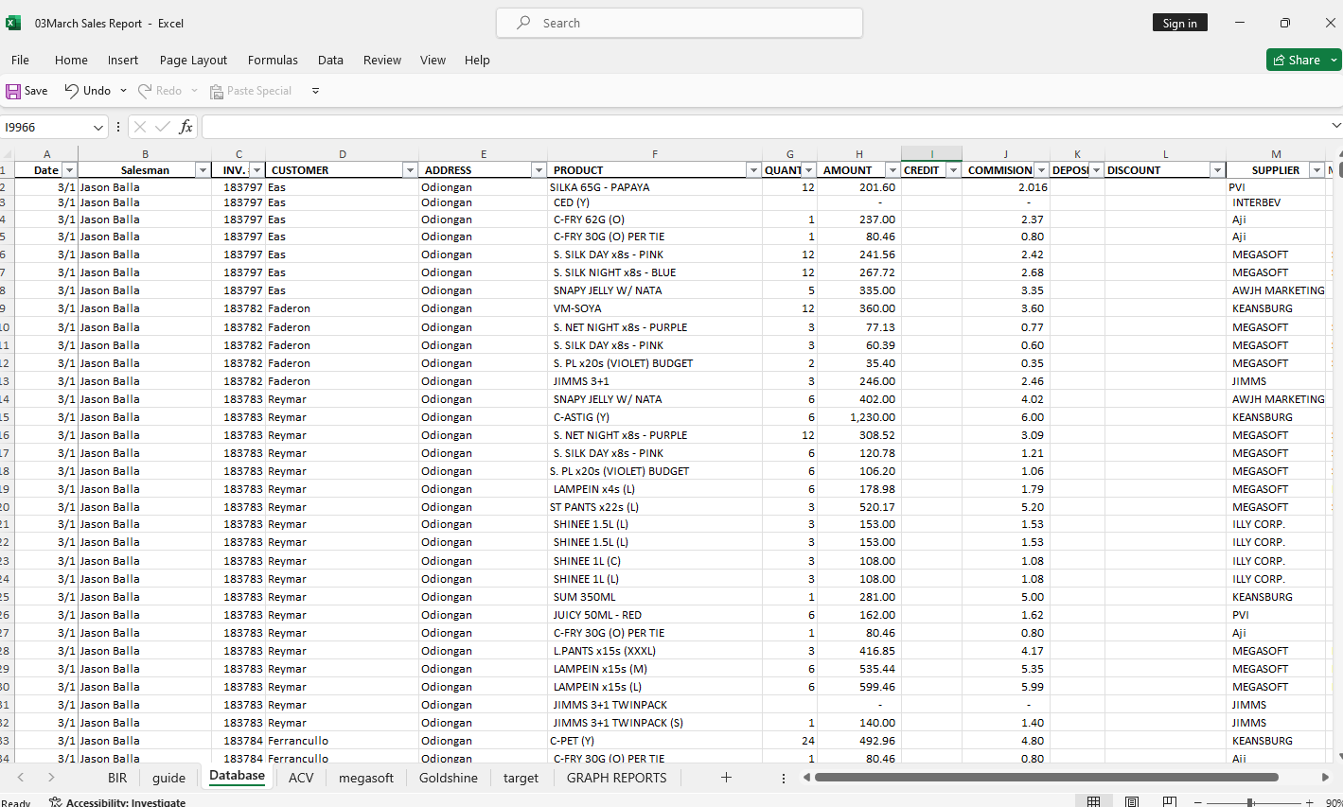Click the horizontal scrollbar thumb

click(1046, 778)
